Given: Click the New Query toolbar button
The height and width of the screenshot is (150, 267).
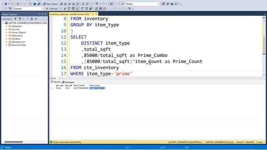Looking at the screenshot, I should 50,4.
